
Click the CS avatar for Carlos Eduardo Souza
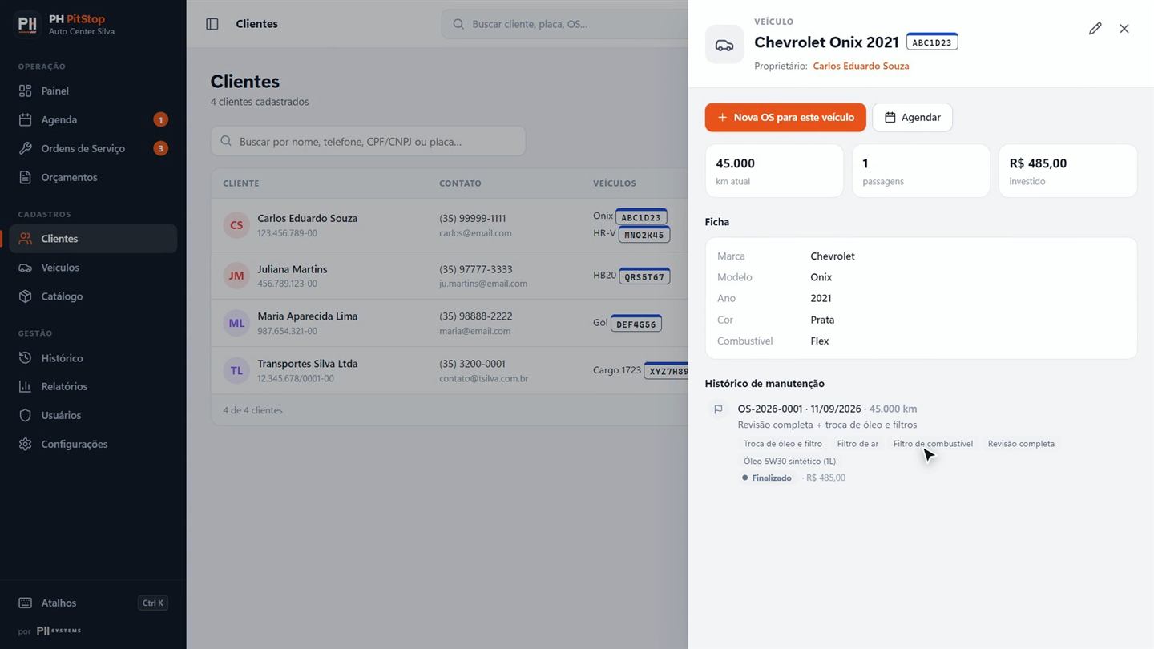[236, 225]
